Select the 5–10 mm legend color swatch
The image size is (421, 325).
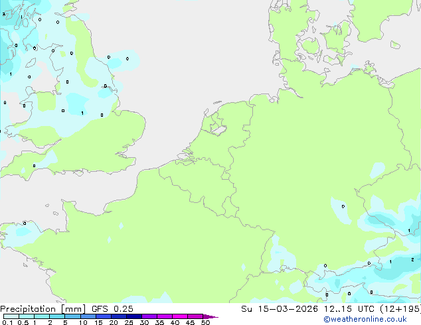[72, 316]
